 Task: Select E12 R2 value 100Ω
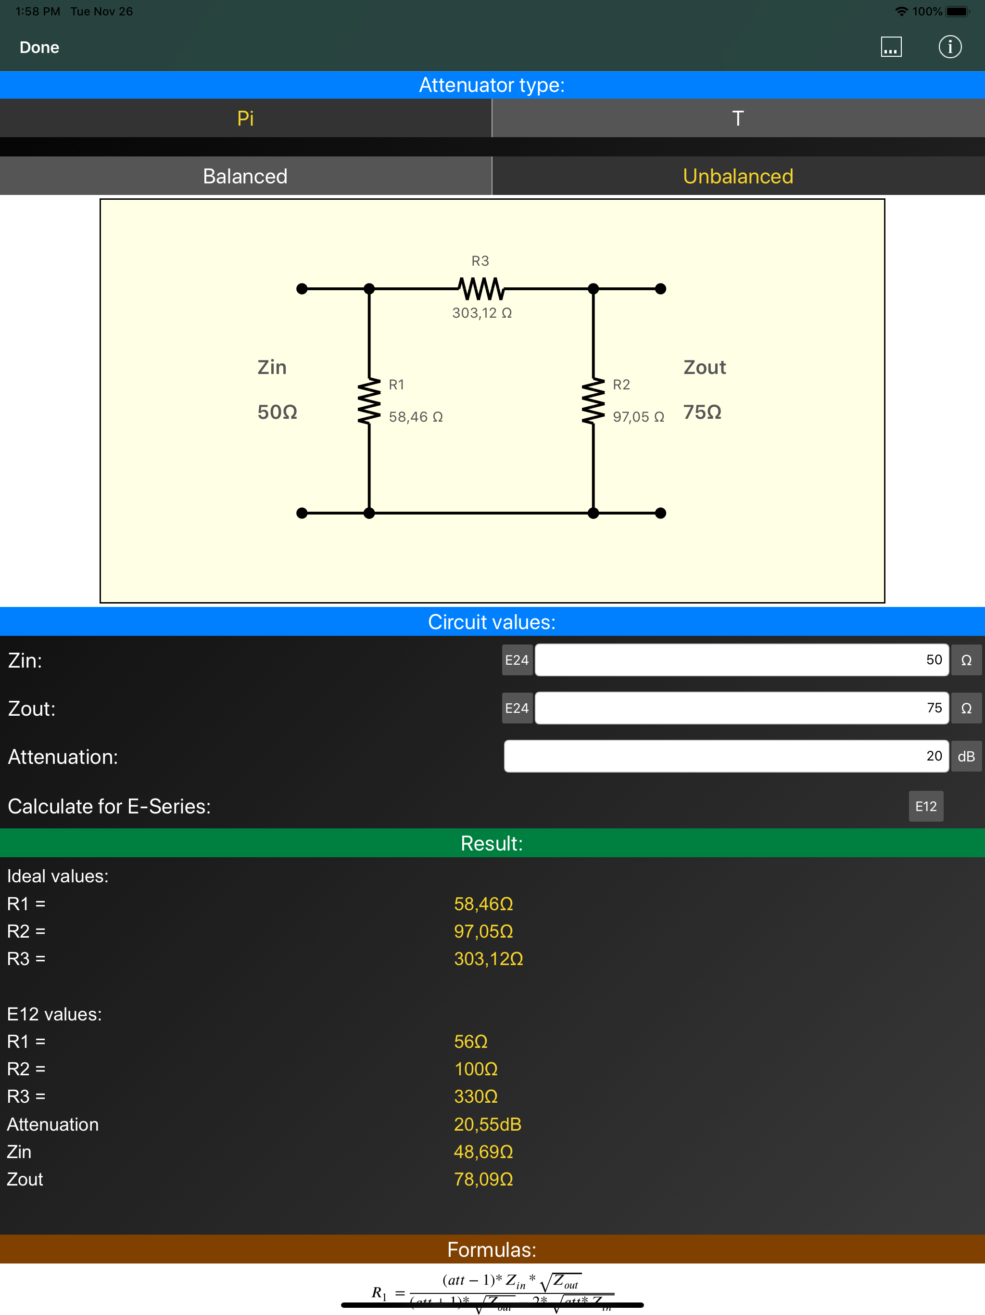476,1069
